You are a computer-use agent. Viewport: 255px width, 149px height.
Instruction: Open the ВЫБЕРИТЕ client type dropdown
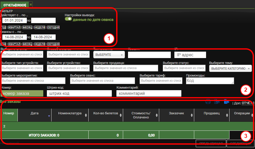pos(109,55)
